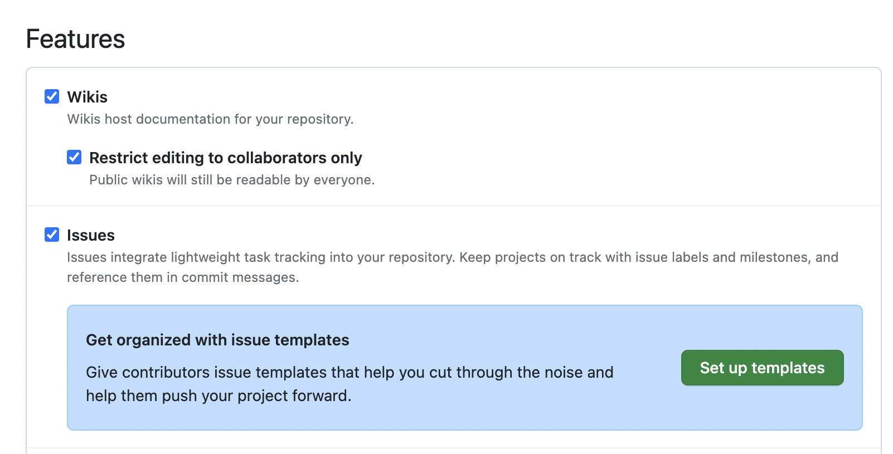The image size is (893, 454).
Task: Click the Restrict editing to collaborators only label
Action: point(226,158)
